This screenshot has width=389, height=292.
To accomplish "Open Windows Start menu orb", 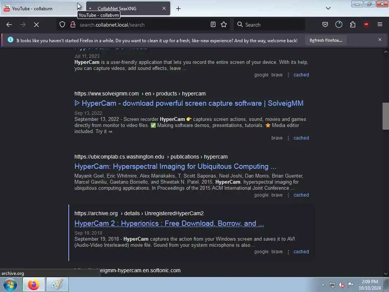I will point(10,284).
